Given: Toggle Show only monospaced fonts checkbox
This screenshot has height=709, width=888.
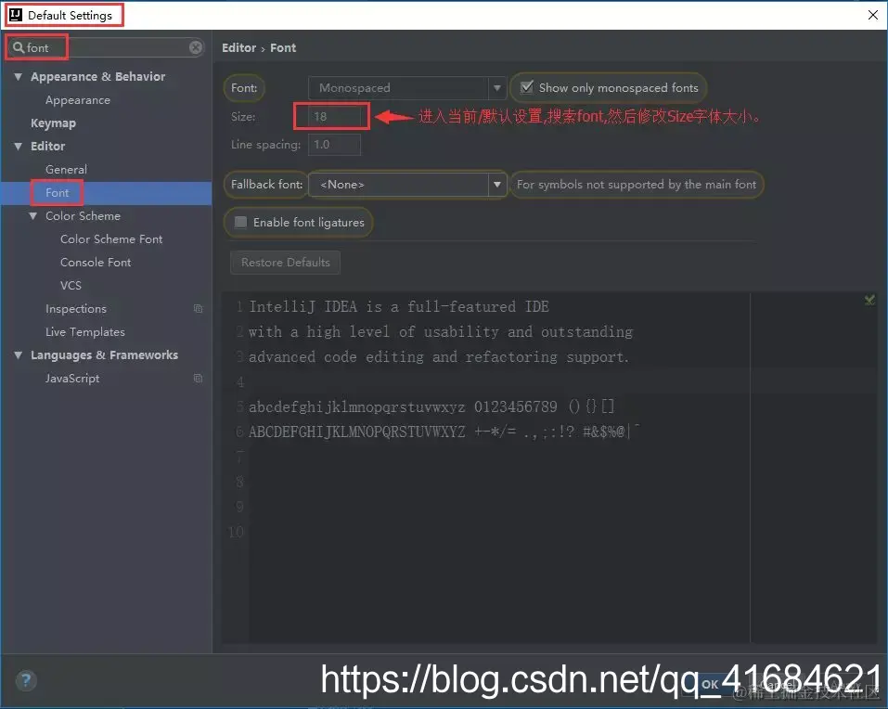Looking at the screenshot, I should [527, 87].
